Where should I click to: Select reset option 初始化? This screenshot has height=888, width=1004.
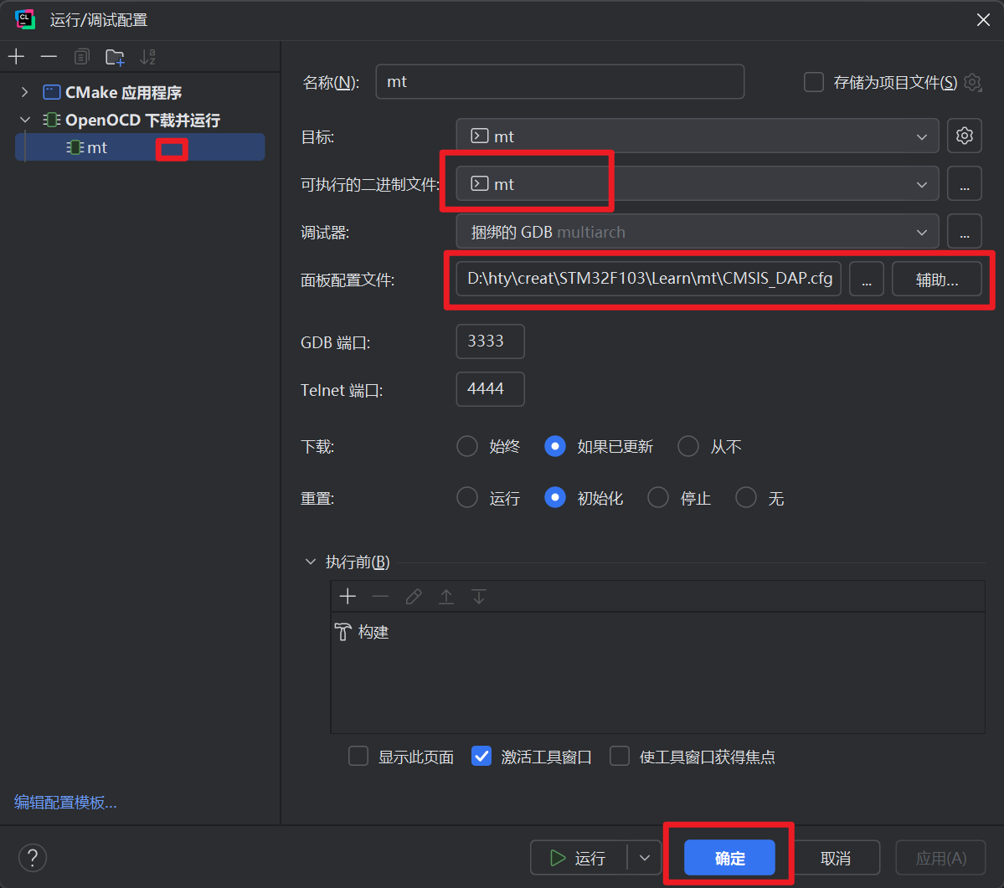[x=554, y=497]
